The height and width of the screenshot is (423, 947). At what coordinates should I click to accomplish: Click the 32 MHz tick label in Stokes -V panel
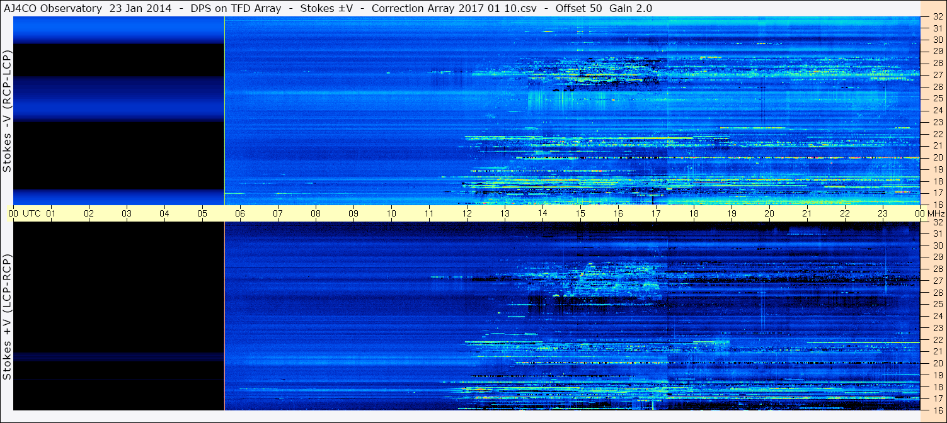tap(938, 17)
